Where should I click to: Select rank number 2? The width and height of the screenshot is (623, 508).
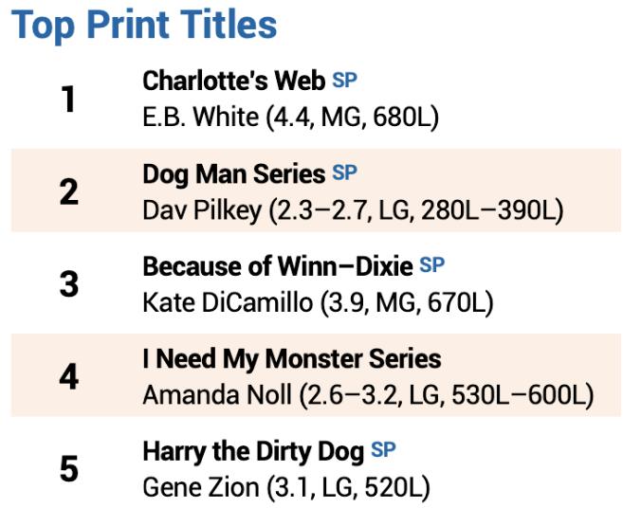(x=68, y=191)
